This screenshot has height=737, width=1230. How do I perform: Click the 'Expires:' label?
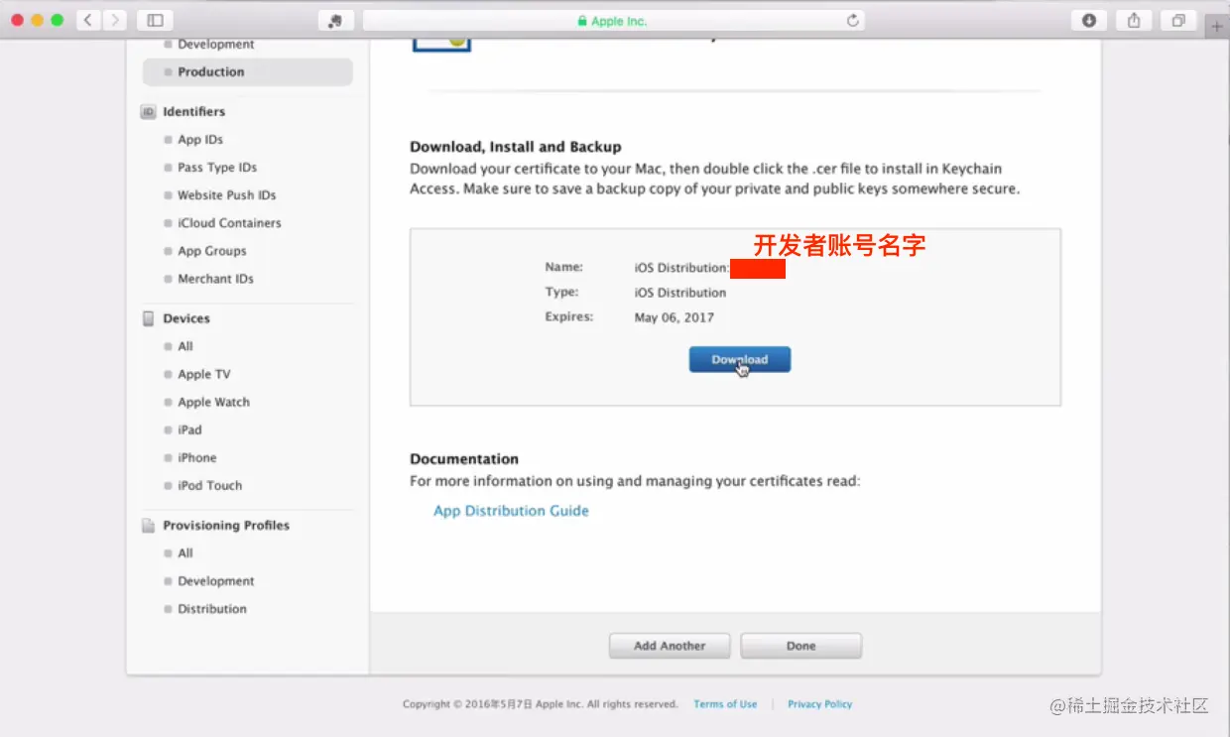pos(569,316)
